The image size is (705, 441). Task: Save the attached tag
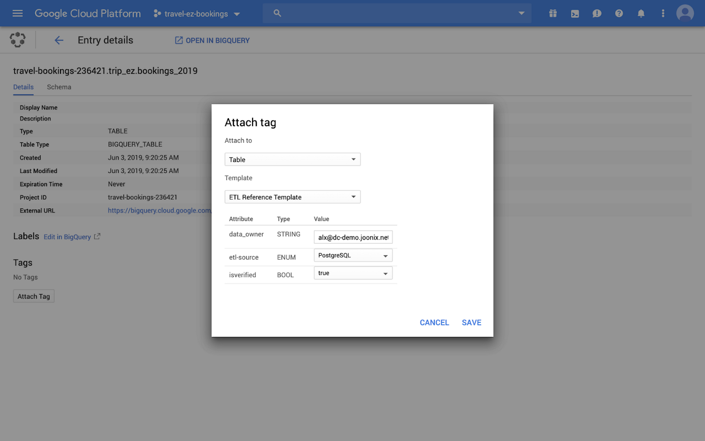click(471, 322)
